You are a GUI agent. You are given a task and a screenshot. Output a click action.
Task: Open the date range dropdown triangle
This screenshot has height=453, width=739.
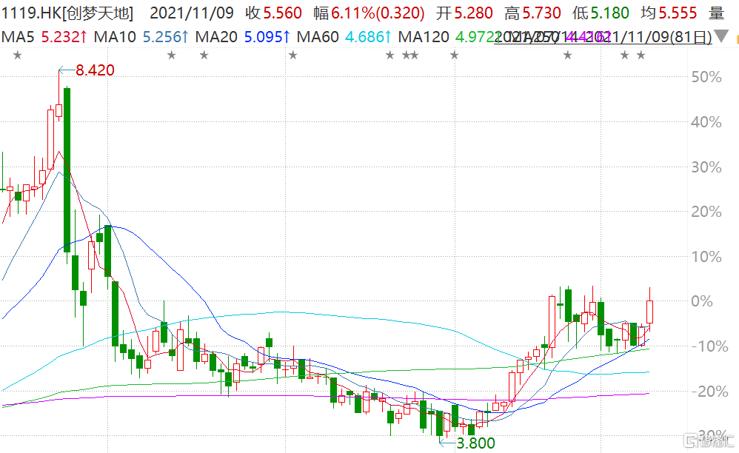tap(721, 36)
